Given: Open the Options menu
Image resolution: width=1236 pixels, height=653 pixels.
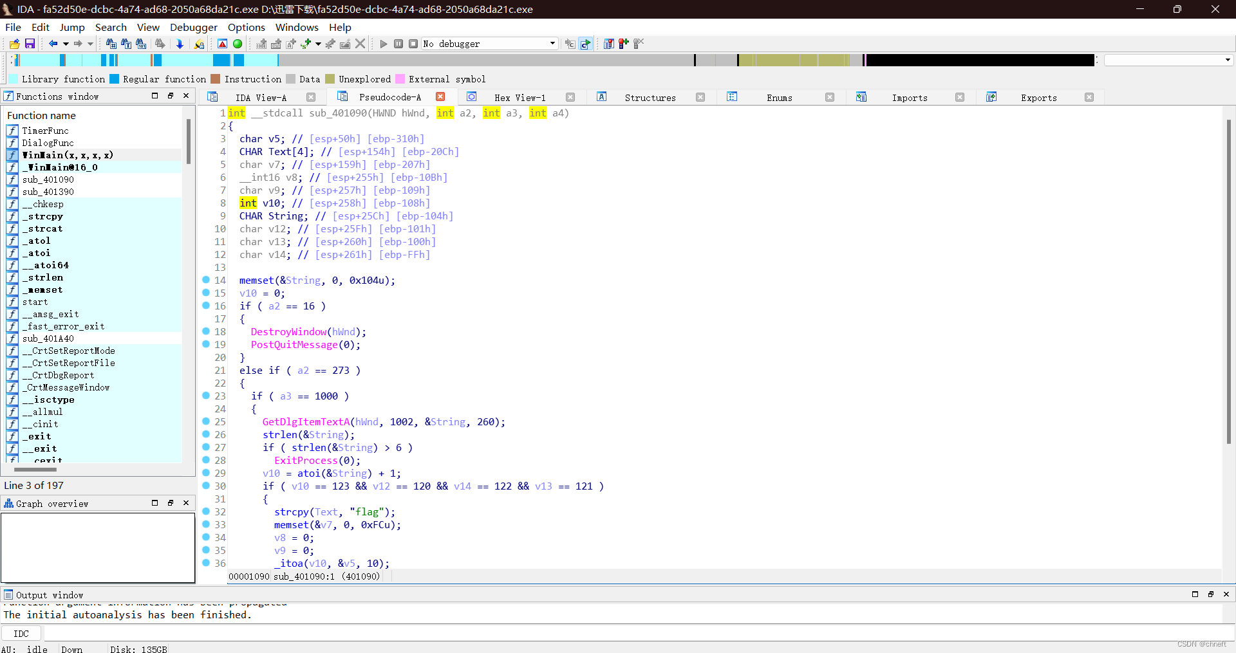Looking at the screenshot, I should 247,27.
